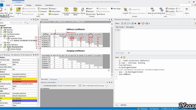Select Analysis Settings tree item
This screenshot has height=110, width=196.
16,49
